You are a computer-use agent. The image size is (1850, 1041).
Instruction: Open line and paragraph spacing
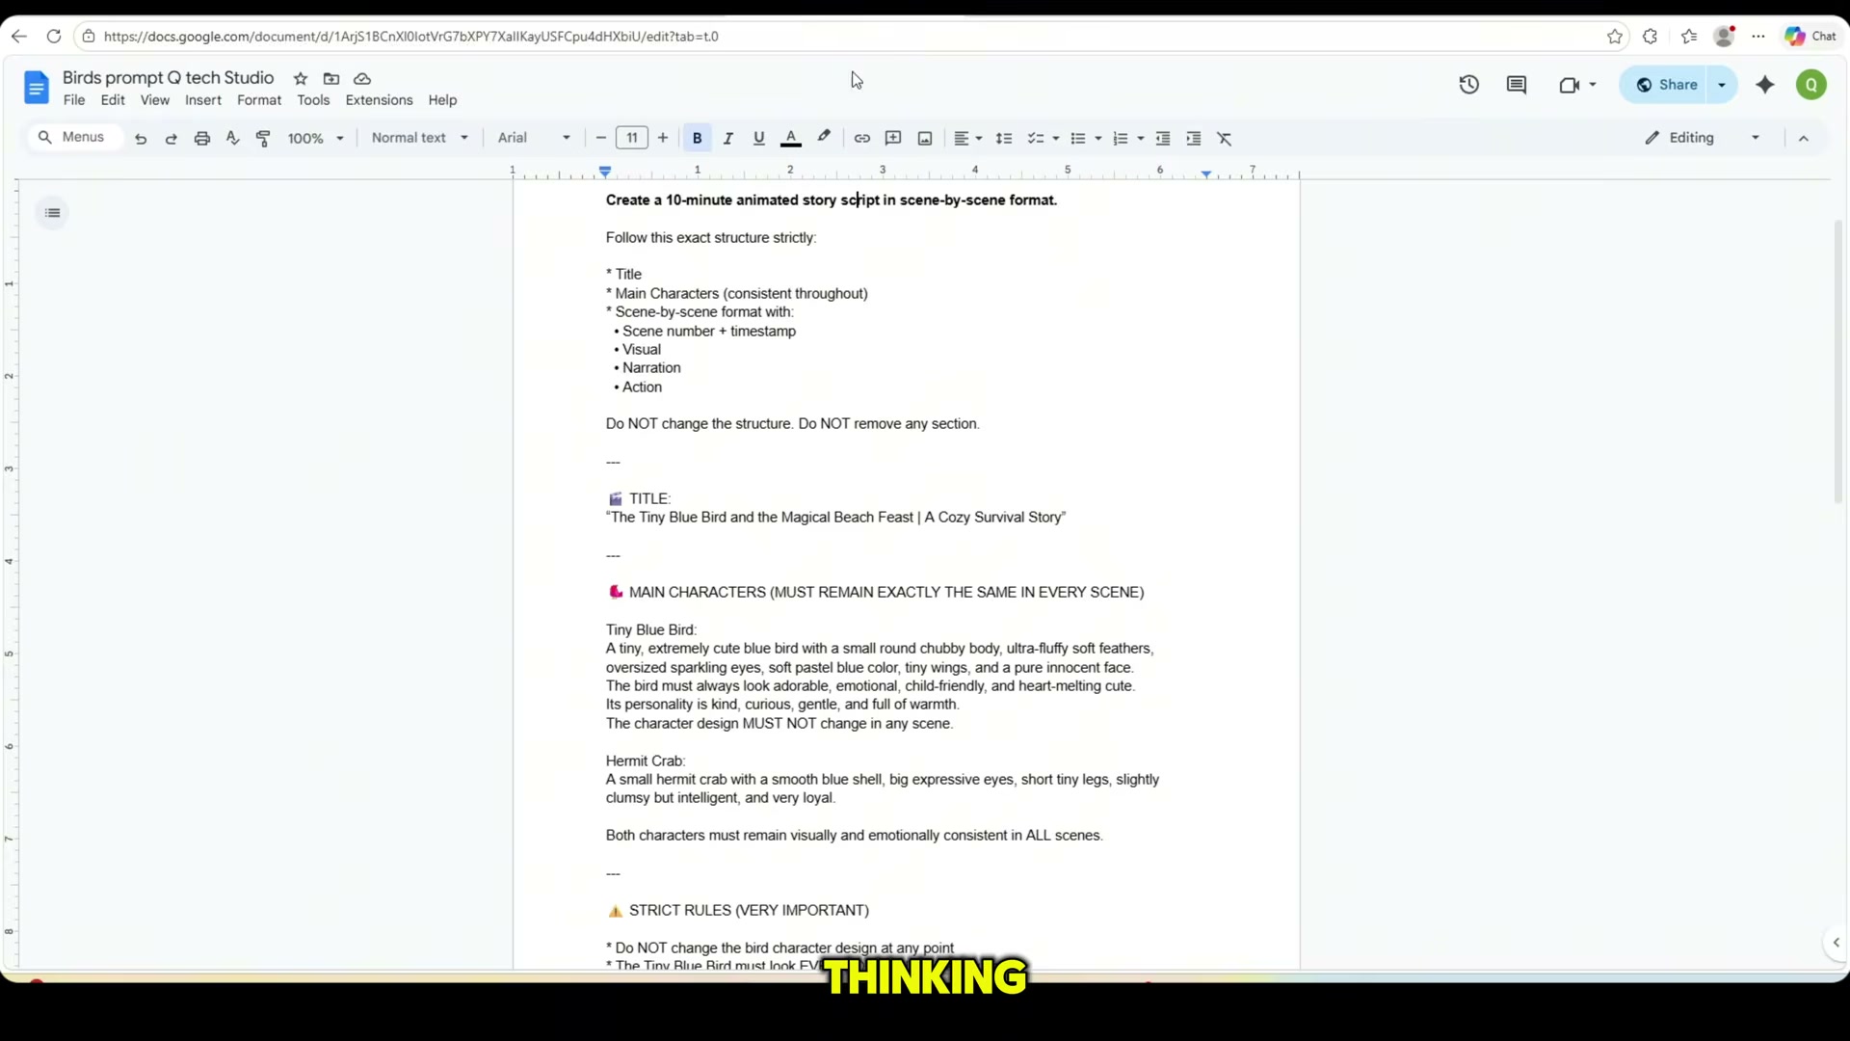pos(1004,139)
